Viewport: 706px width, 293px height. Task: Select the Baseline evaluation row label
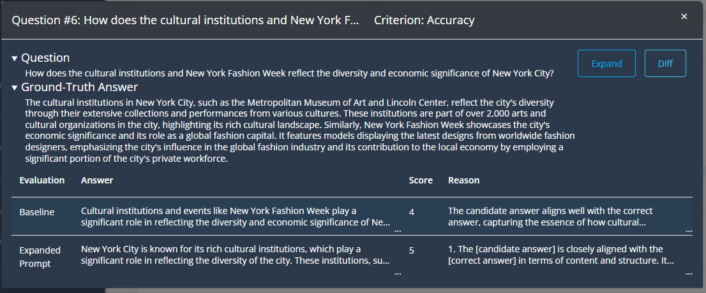pos(37,211)
